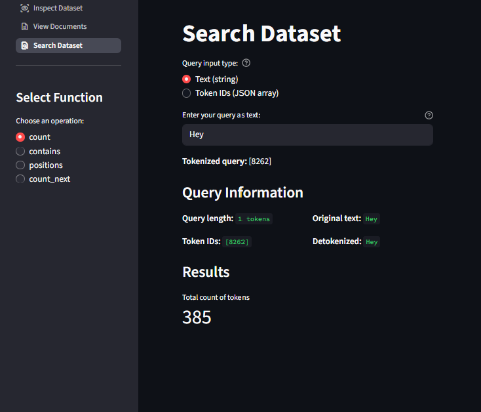Switch operation to positions

pyautogui.click(x=20, y=165)
